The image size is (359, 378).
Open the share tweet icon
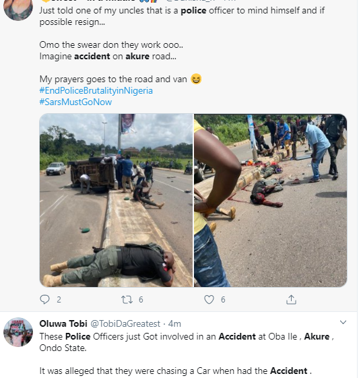291,299
